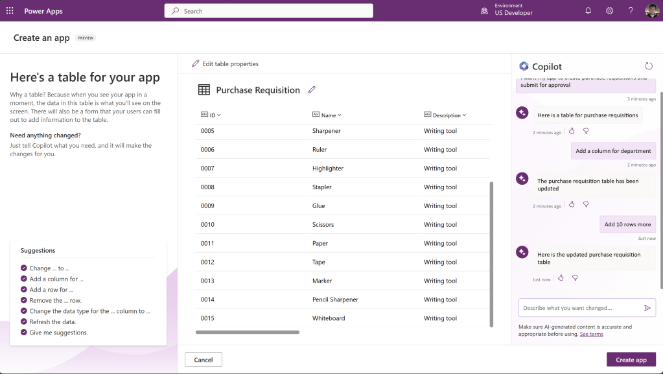Select 'Add a column for ...' suggestion
The height and width of the screenshot is (374, 663).
[56, 279]
